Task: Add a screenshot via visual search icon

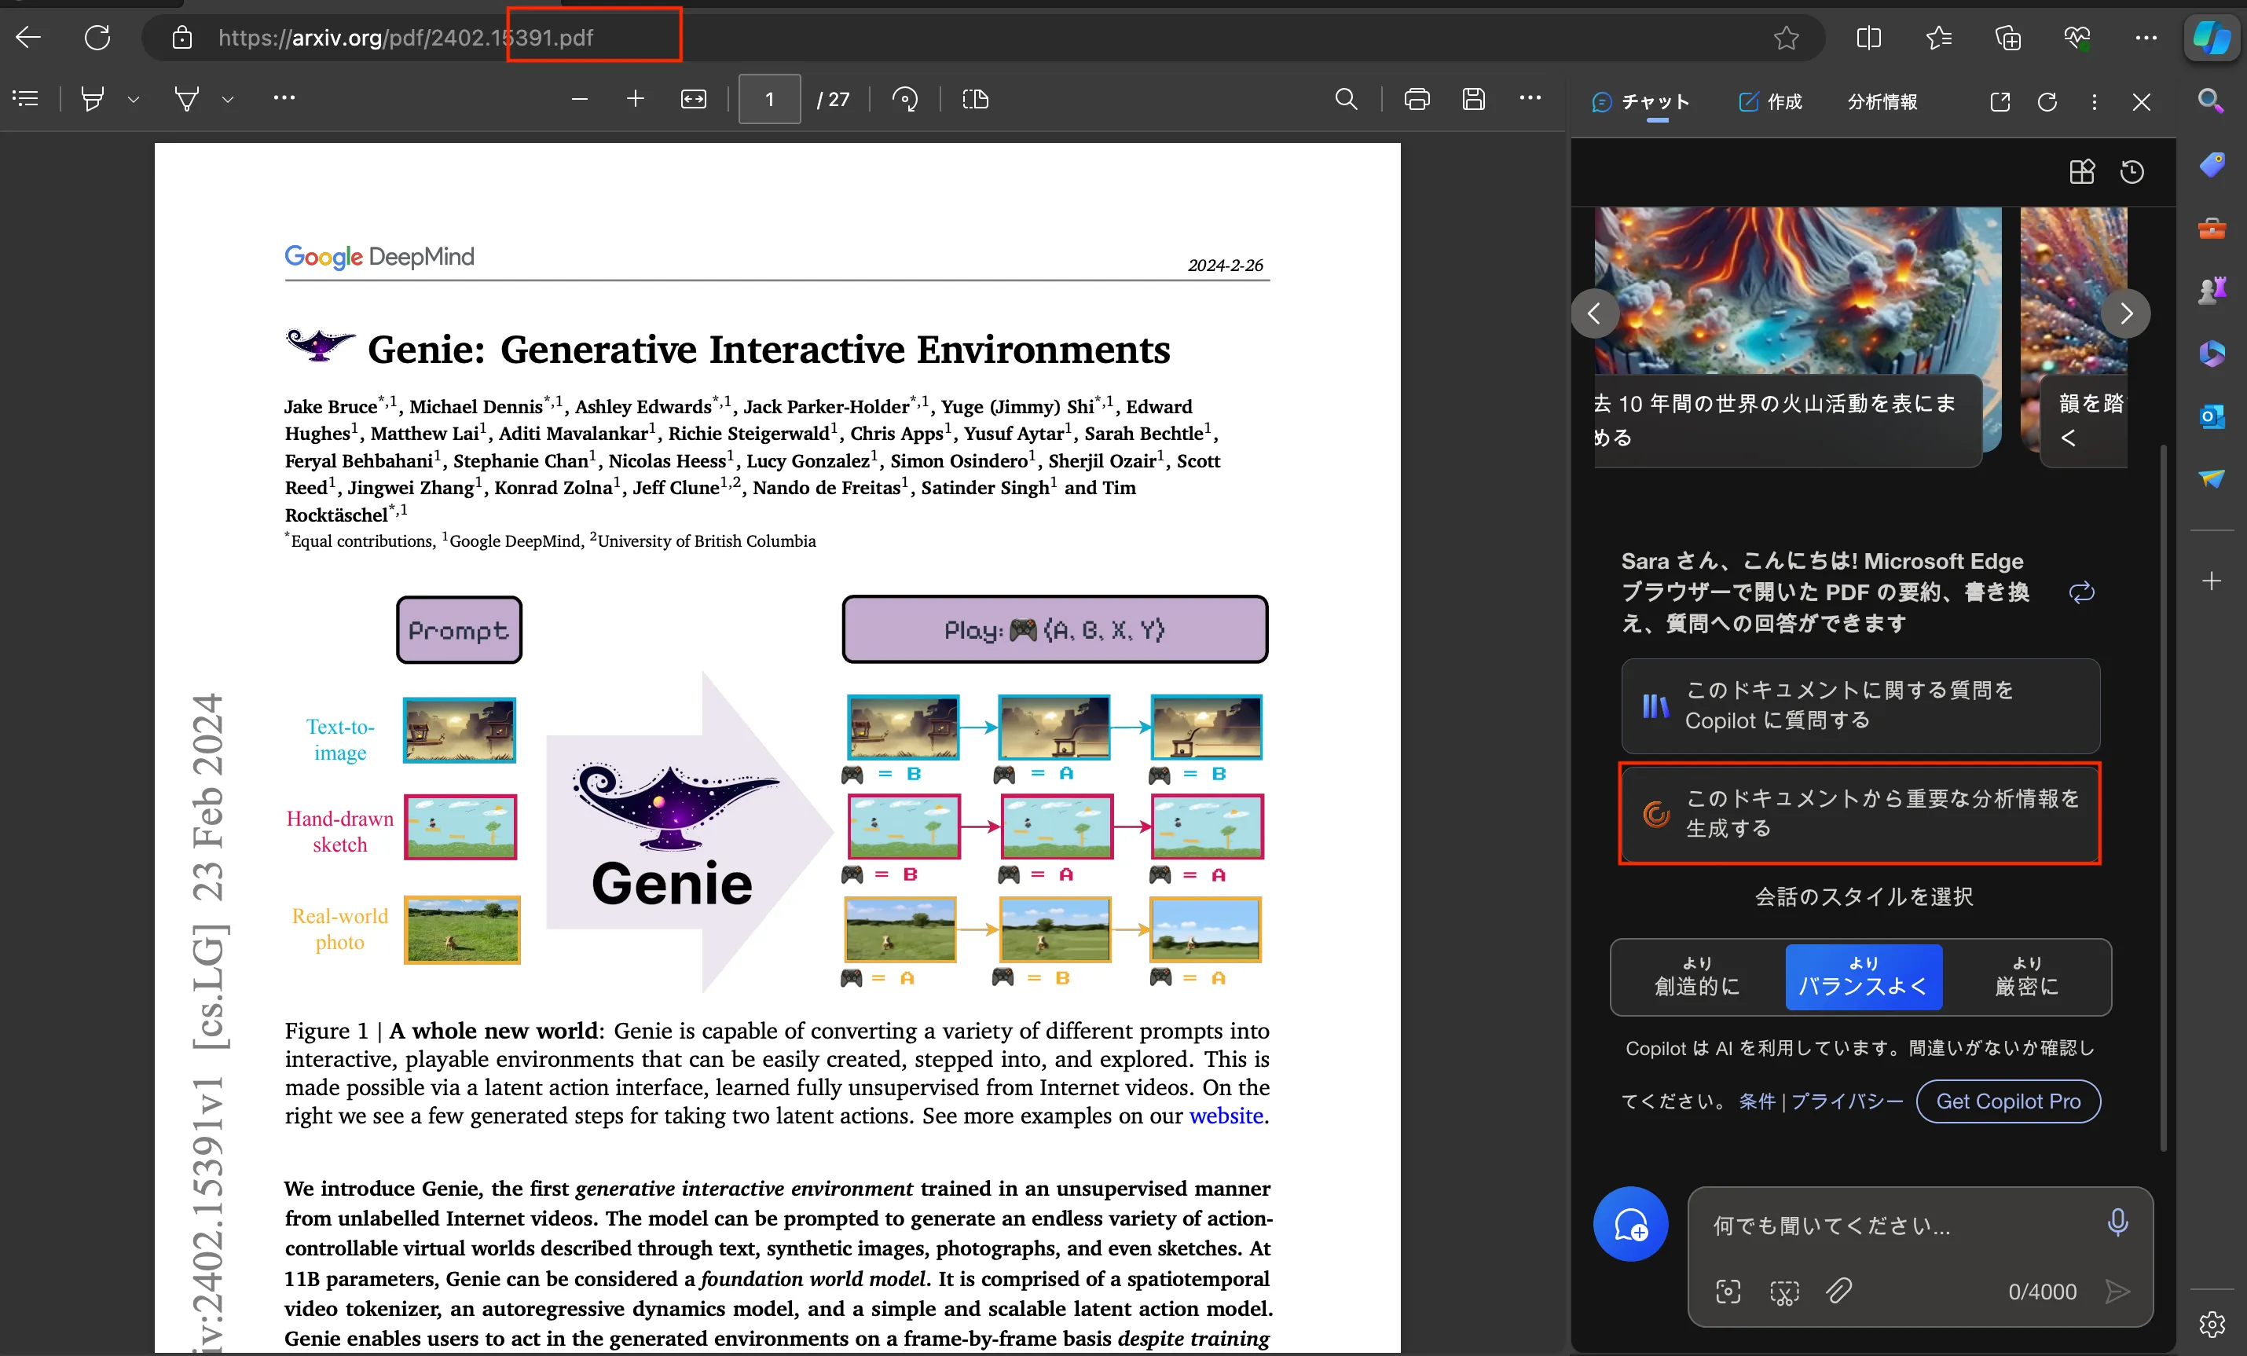Action: click(x=1728, y=1292)
